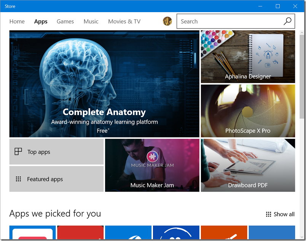Open the Drawboard PDF tile
306x241 pixels.
248,165
